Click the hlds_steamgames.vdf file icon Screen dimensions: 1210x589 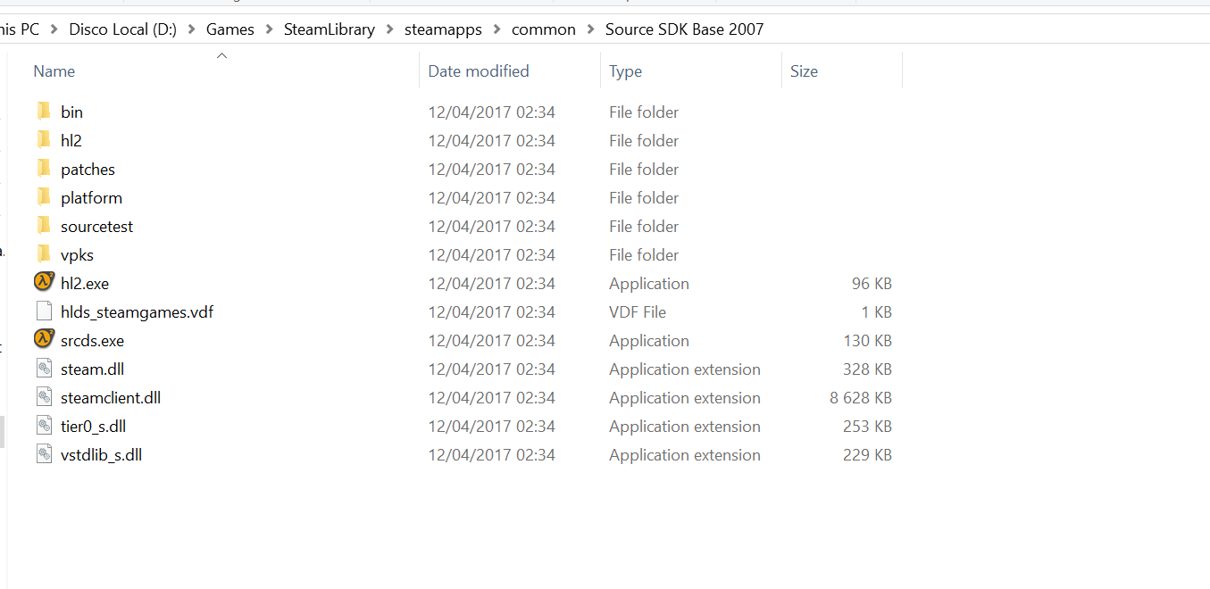tap(44, 311)
